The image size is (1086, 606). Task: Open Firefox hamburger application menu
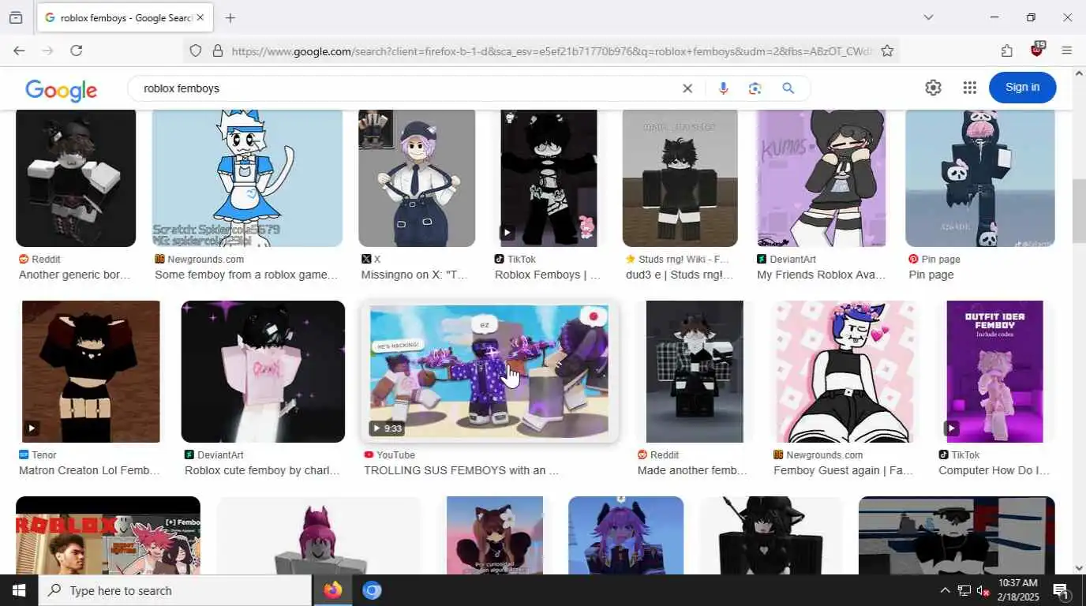pos(1067,50)
